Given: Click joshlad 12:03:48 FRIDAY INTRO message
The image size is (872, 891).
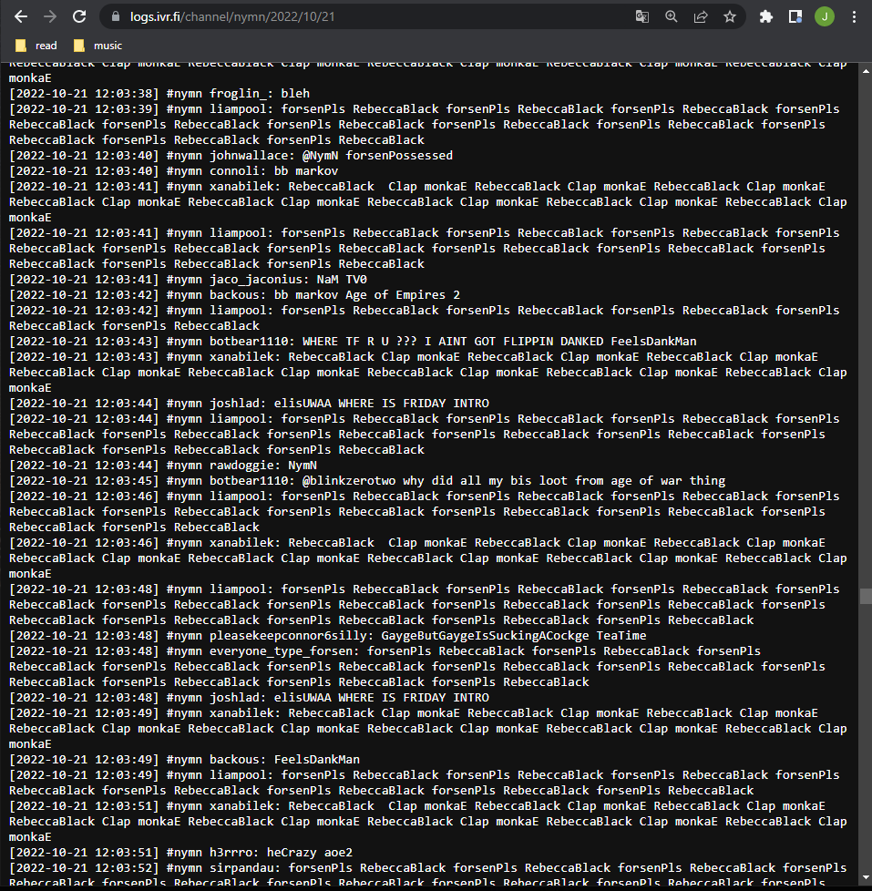Looking at the screenshot, I should pyautogui.click(x=249, y=697).
